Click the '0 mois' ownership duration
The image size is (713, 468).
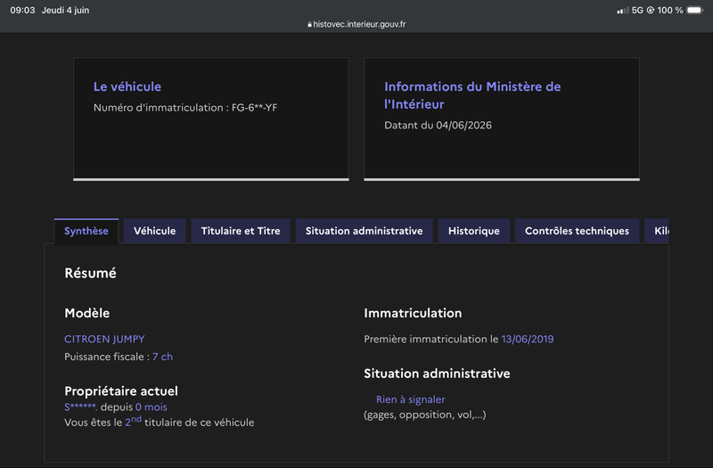pos(151,407)
